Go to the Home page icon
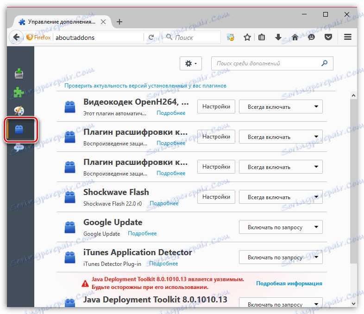This screenshot has width=364, height=314. 295,37
